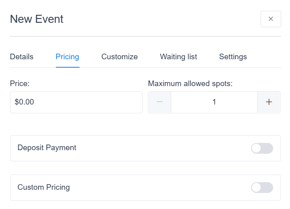This screenshot has width=290, height=209.
Task: Increase maximum allowed spots with plus
Action: point(269,102)
